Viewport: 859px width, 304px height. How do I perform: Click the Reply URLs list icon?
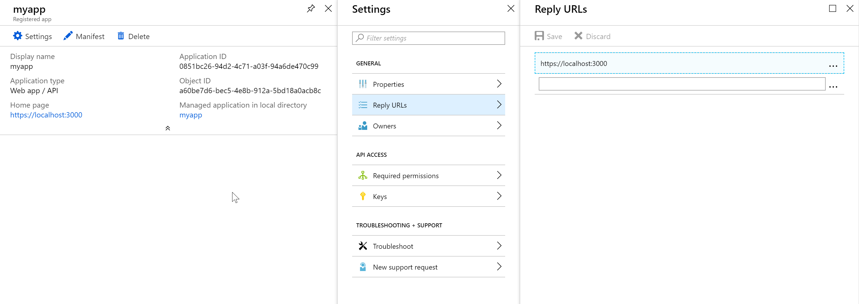(363, 105)
